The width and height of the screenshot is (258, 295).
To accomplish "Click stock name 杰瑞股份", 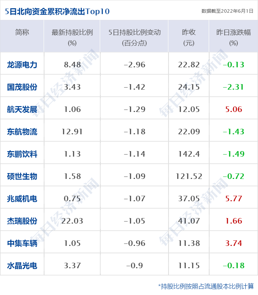I will pos(22,221).
